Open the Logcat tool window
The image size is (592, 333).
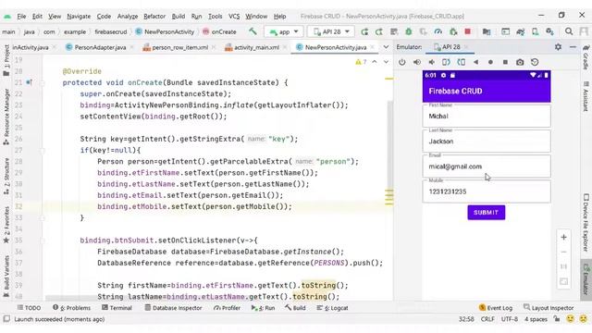(x=332, y=308)
